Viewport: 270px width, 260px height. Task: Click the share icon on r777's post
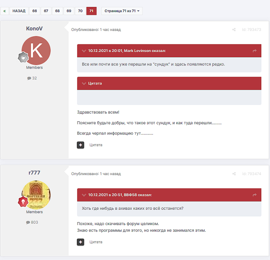[234, 174]
